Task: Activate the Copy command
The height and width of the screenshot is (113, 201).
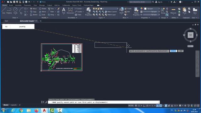Action: click(33, 12)
